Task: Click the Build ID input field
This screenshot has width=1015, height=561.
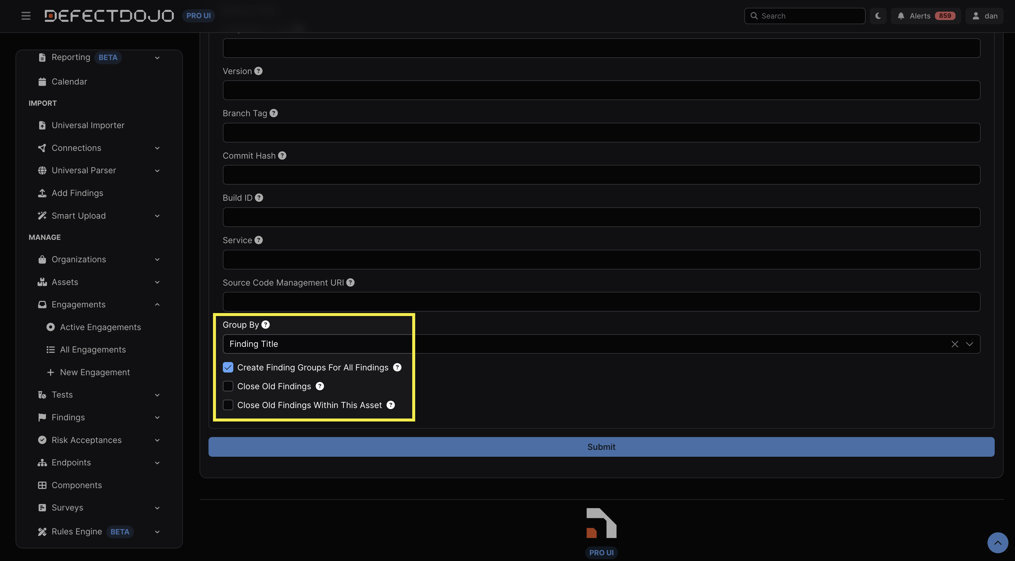Action: pyautogui.click(x=601, y=217)
